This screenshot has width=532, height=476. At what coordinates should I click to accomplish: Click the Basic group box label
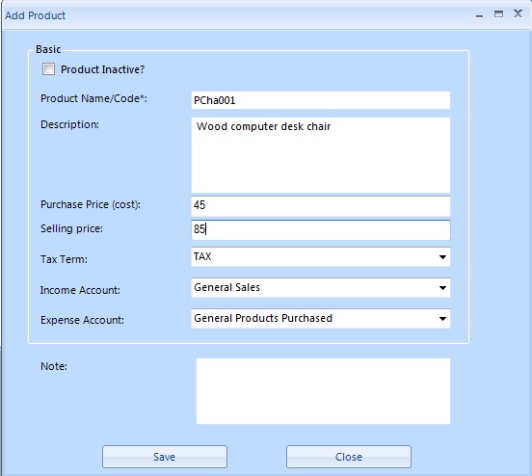[x=48, y=49]
